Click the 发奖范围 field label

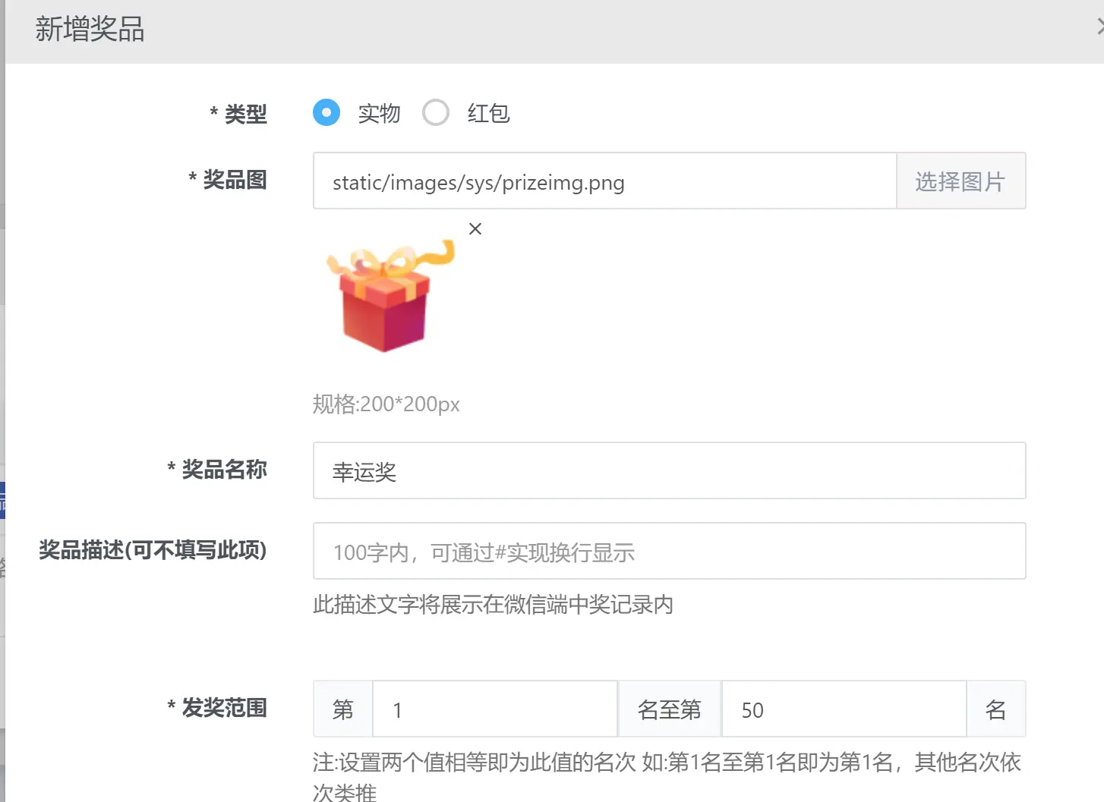(x=224, y=708)
